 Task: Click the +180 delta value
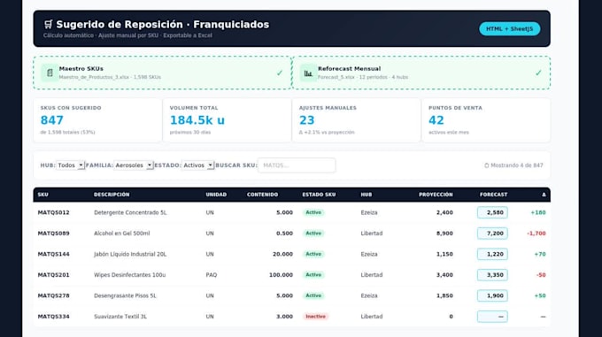538,212
